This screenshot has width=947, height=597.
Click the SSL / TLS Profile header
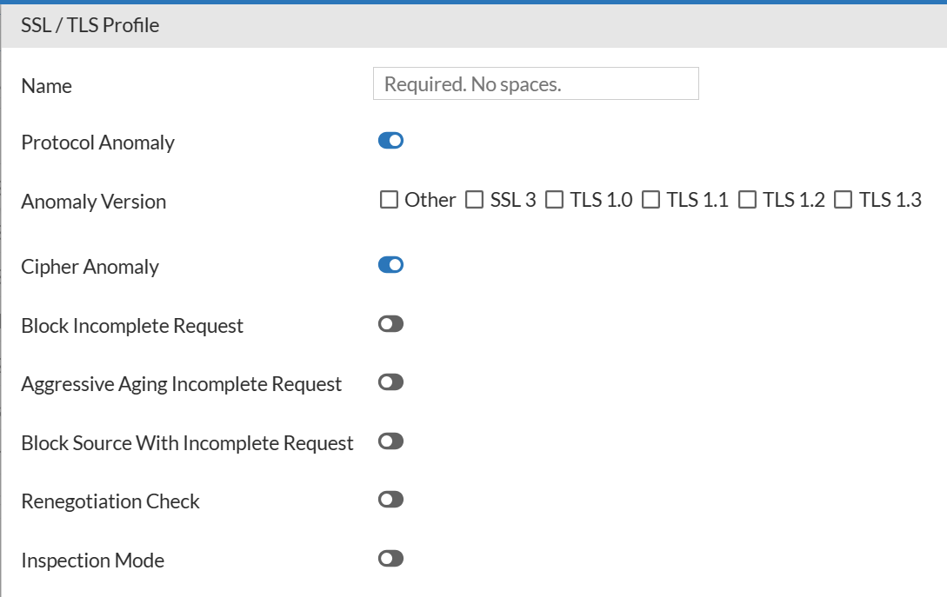click(90, 25)
